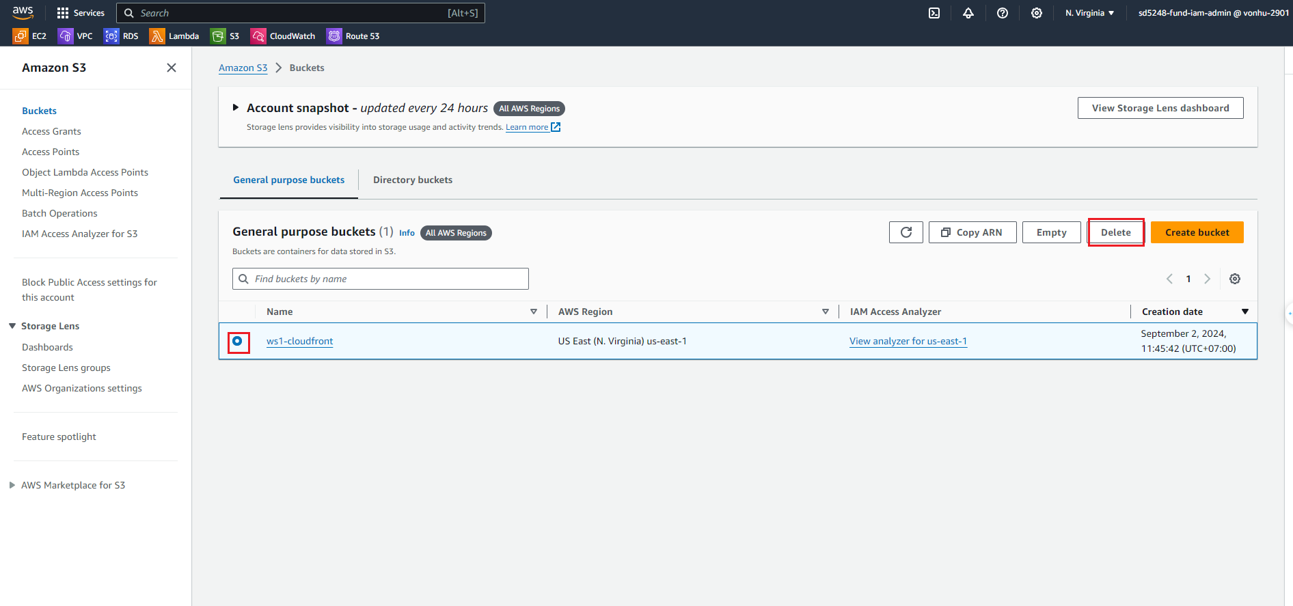Sort by AWS Region column arrow

coord(826,312)
